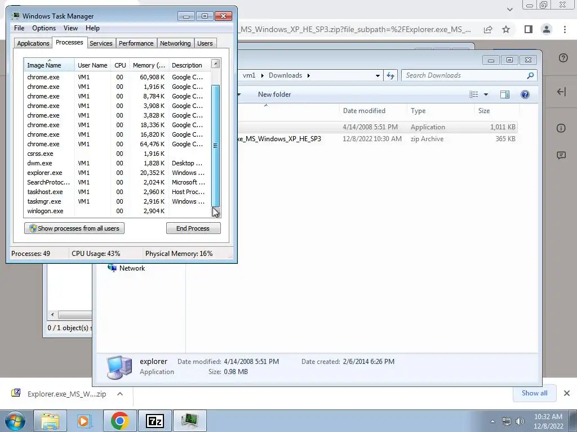Image resolution: width=577 pixels, height=432 pixels.
Task: Sort by the CPU column header
Action: 120,65
